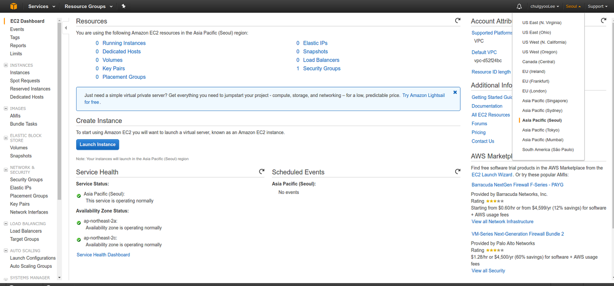The image size is (614, 286).
Task: Open VM-Series Next-Generation Firewall Bundle 2
Action: point(518,234)
